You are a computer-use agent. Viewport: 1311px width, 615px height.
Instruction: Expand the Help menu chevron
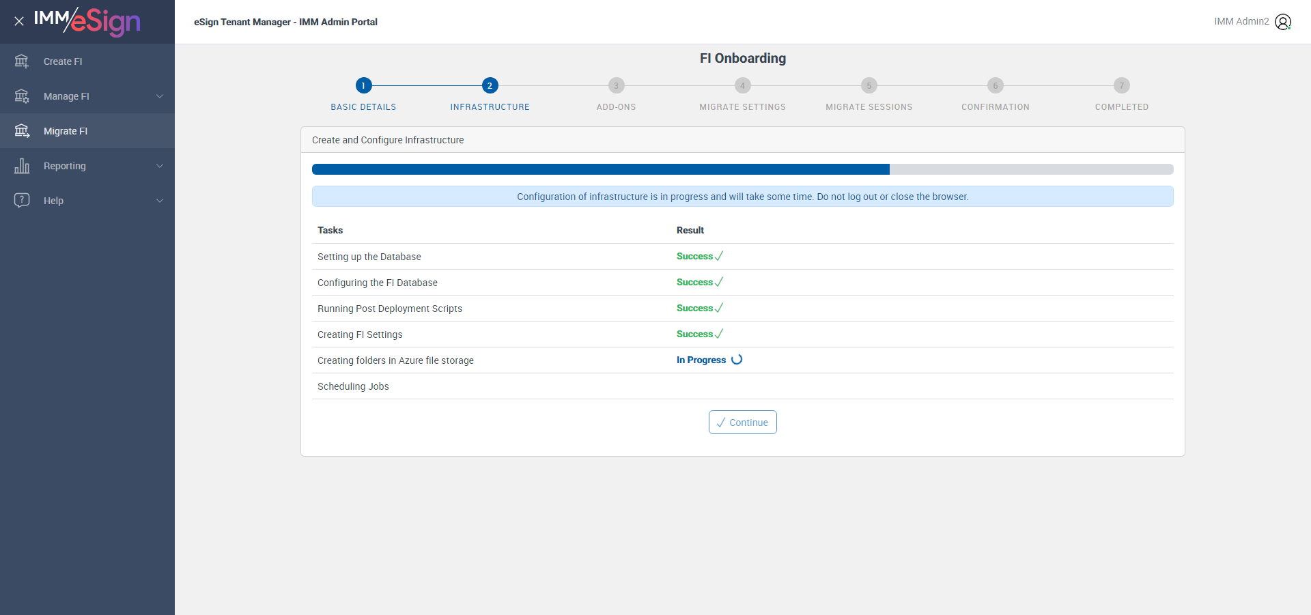pyautogui.click(x=160, y=201)
